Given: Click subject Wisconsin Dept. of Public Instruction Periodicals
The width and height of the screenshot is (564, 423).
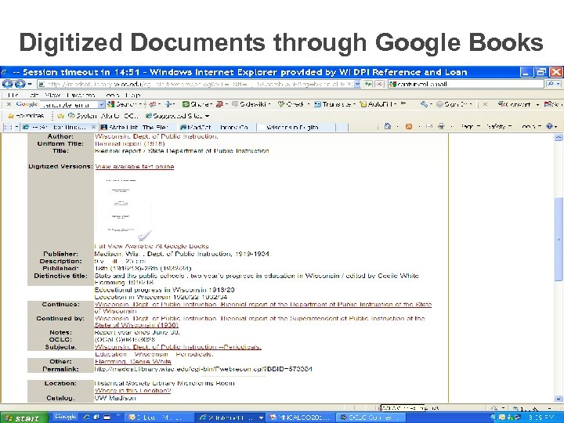Looking at the screenshot, I should tap(178, 347).
